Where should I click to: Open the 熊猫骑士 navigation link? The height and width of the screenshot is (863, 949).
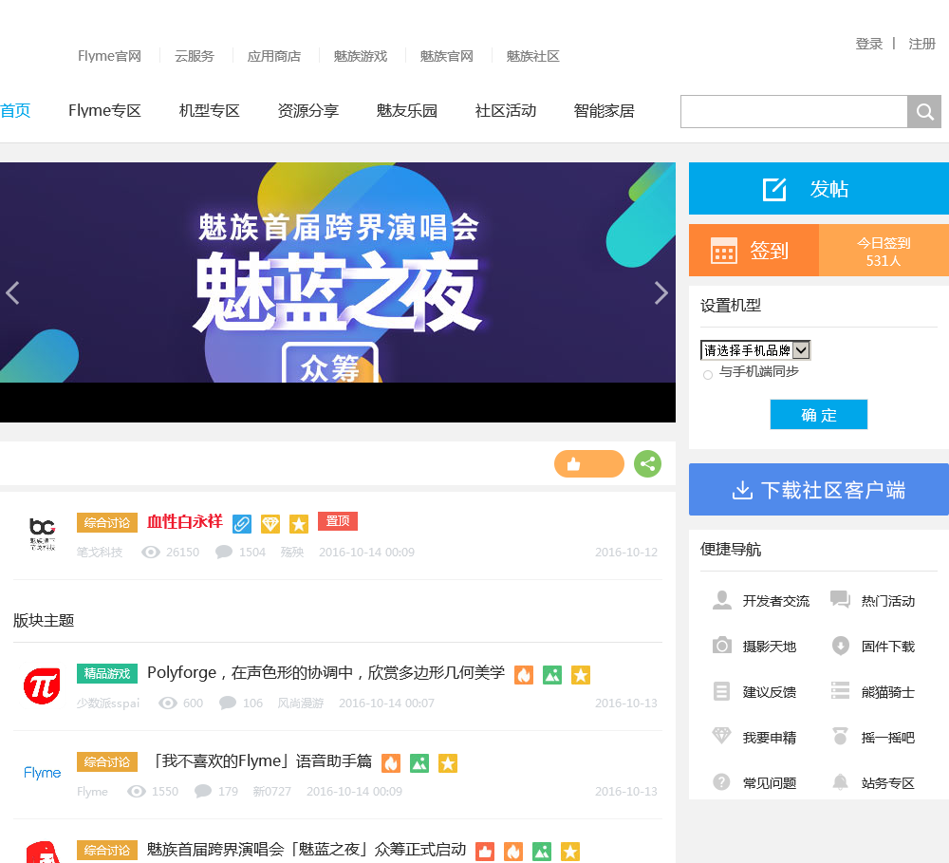(888, 692)
